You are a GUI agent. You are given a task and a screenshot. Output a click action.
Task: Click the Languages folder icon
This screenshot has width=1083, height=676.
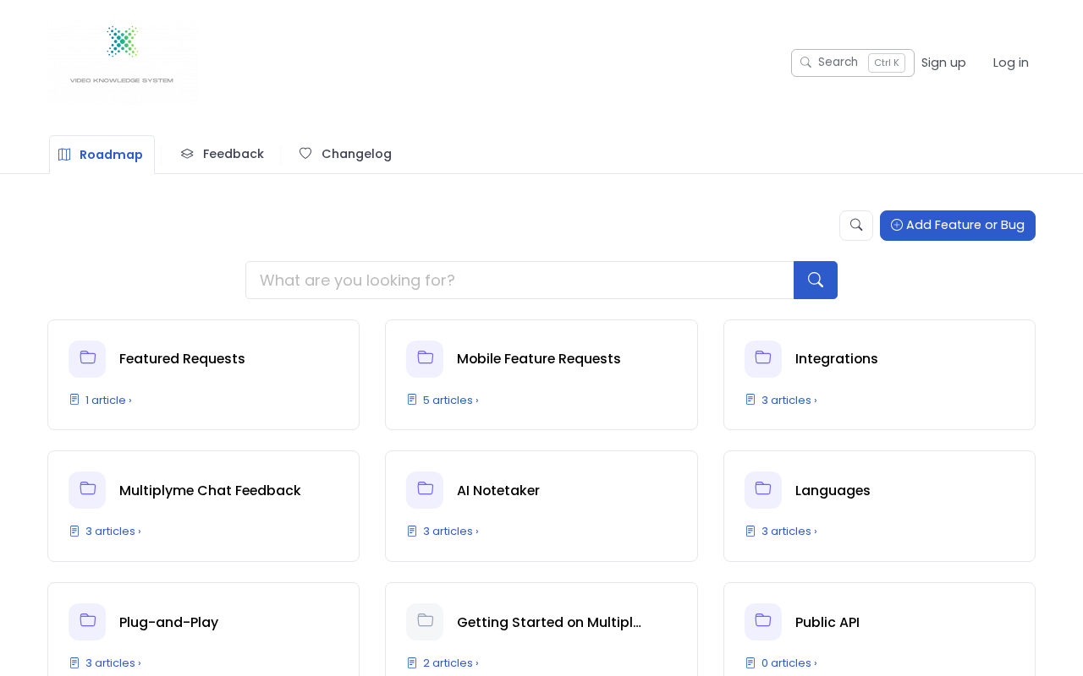pos(762,490)
